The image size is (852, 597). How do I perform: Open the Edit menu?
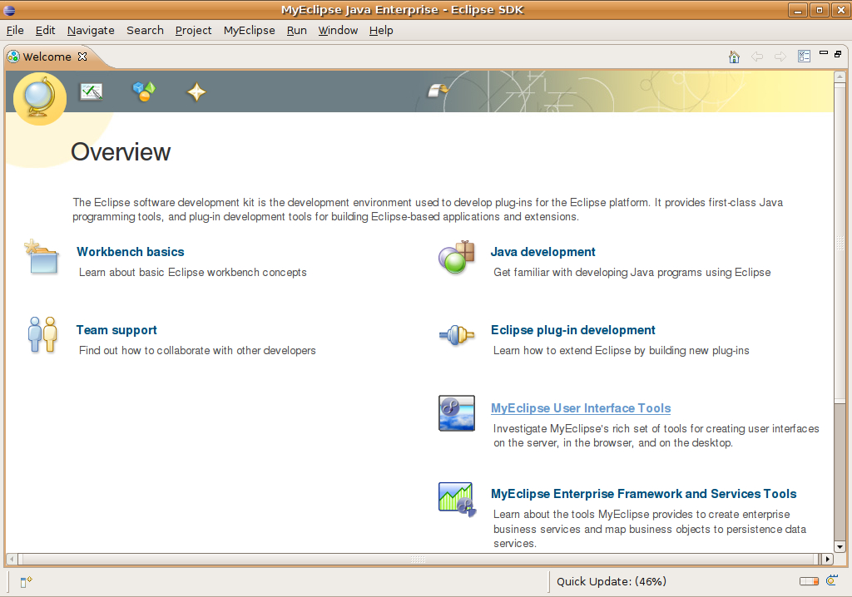tap(45, 31)
